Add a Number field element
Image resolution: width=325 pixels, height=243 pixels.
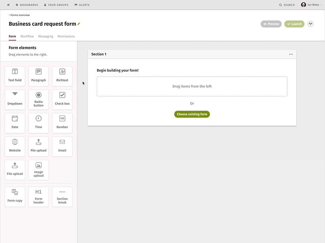point(62,123)
